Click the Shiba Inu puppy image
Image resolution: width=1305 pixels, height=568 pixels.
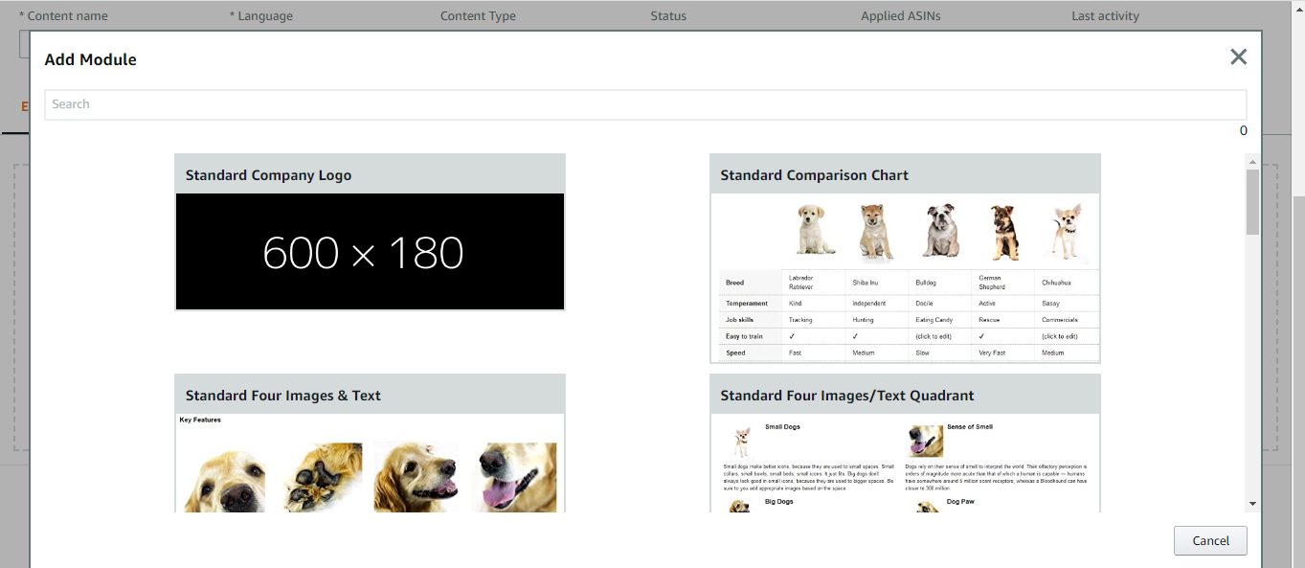pos(877,232)
